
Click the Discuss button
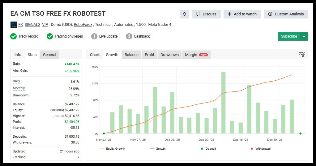pyautogui.click(x=206, y=14)
